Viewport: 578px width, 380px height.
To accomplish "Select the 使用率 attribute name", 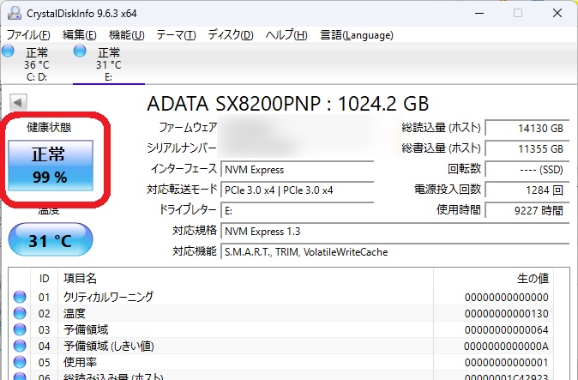I will [x=80, y=362].
